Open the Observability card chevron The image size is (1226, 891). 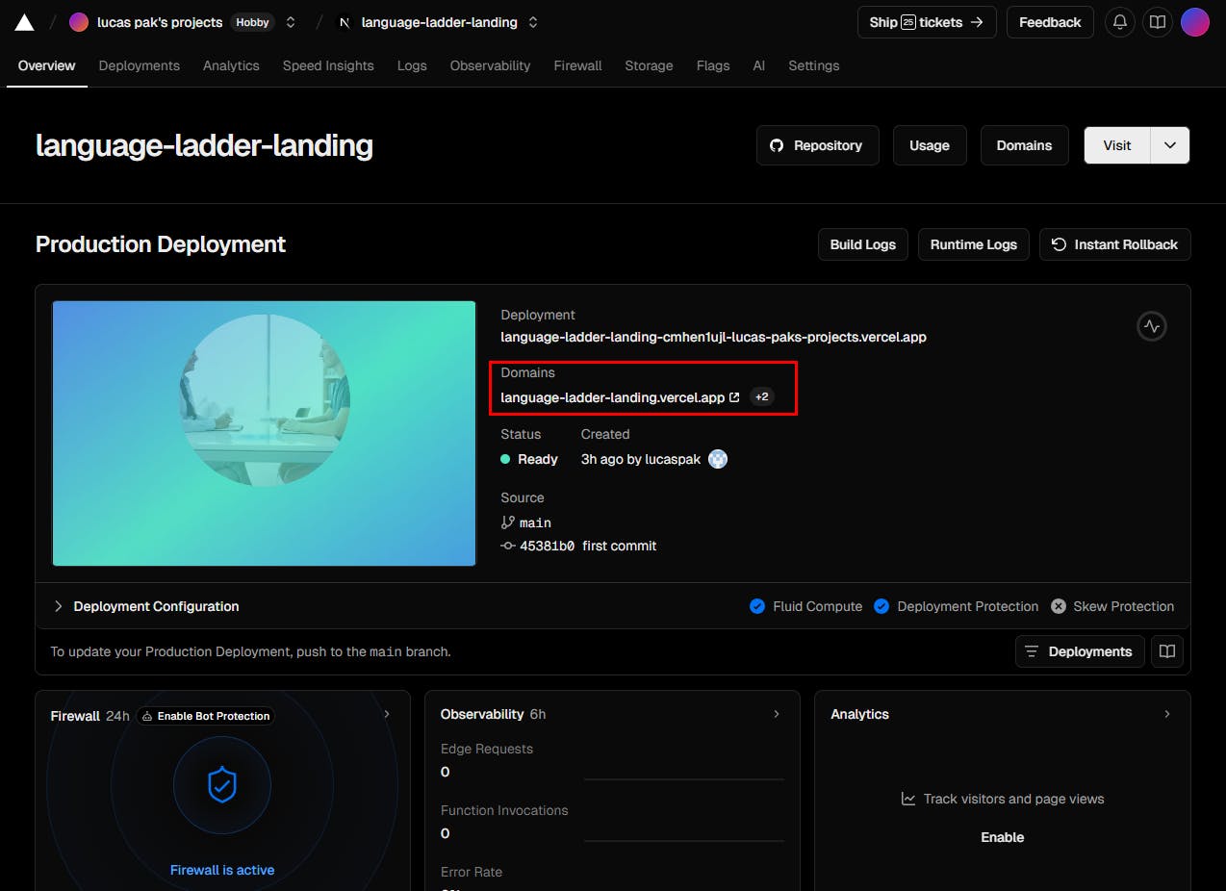(777, 714)
